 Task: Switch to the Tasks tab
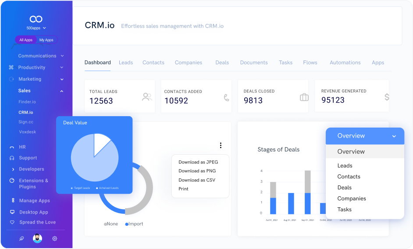click(x=285, y=62)
